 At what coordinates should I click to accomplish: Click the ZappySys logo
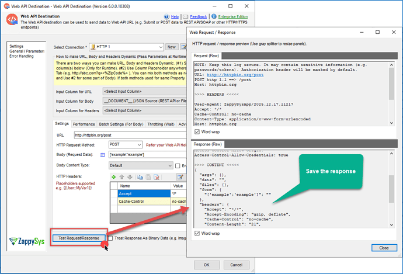click(27, 241)
